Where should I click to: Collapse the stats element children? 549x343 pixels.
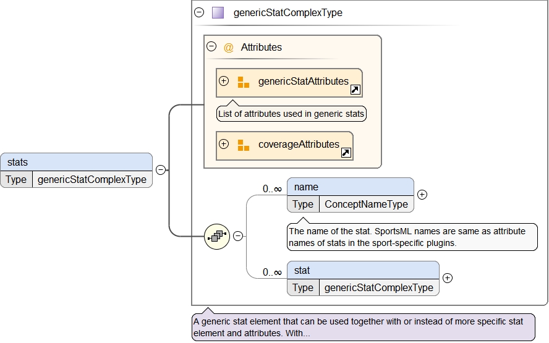[160, 170]
